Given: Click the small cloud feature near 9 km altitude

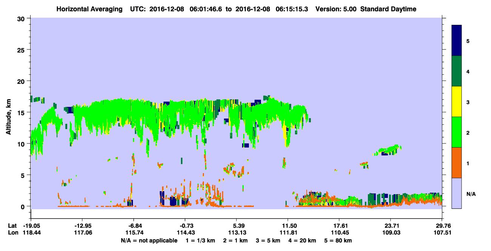Looking at the screenshot, I should tap(387, 150).
